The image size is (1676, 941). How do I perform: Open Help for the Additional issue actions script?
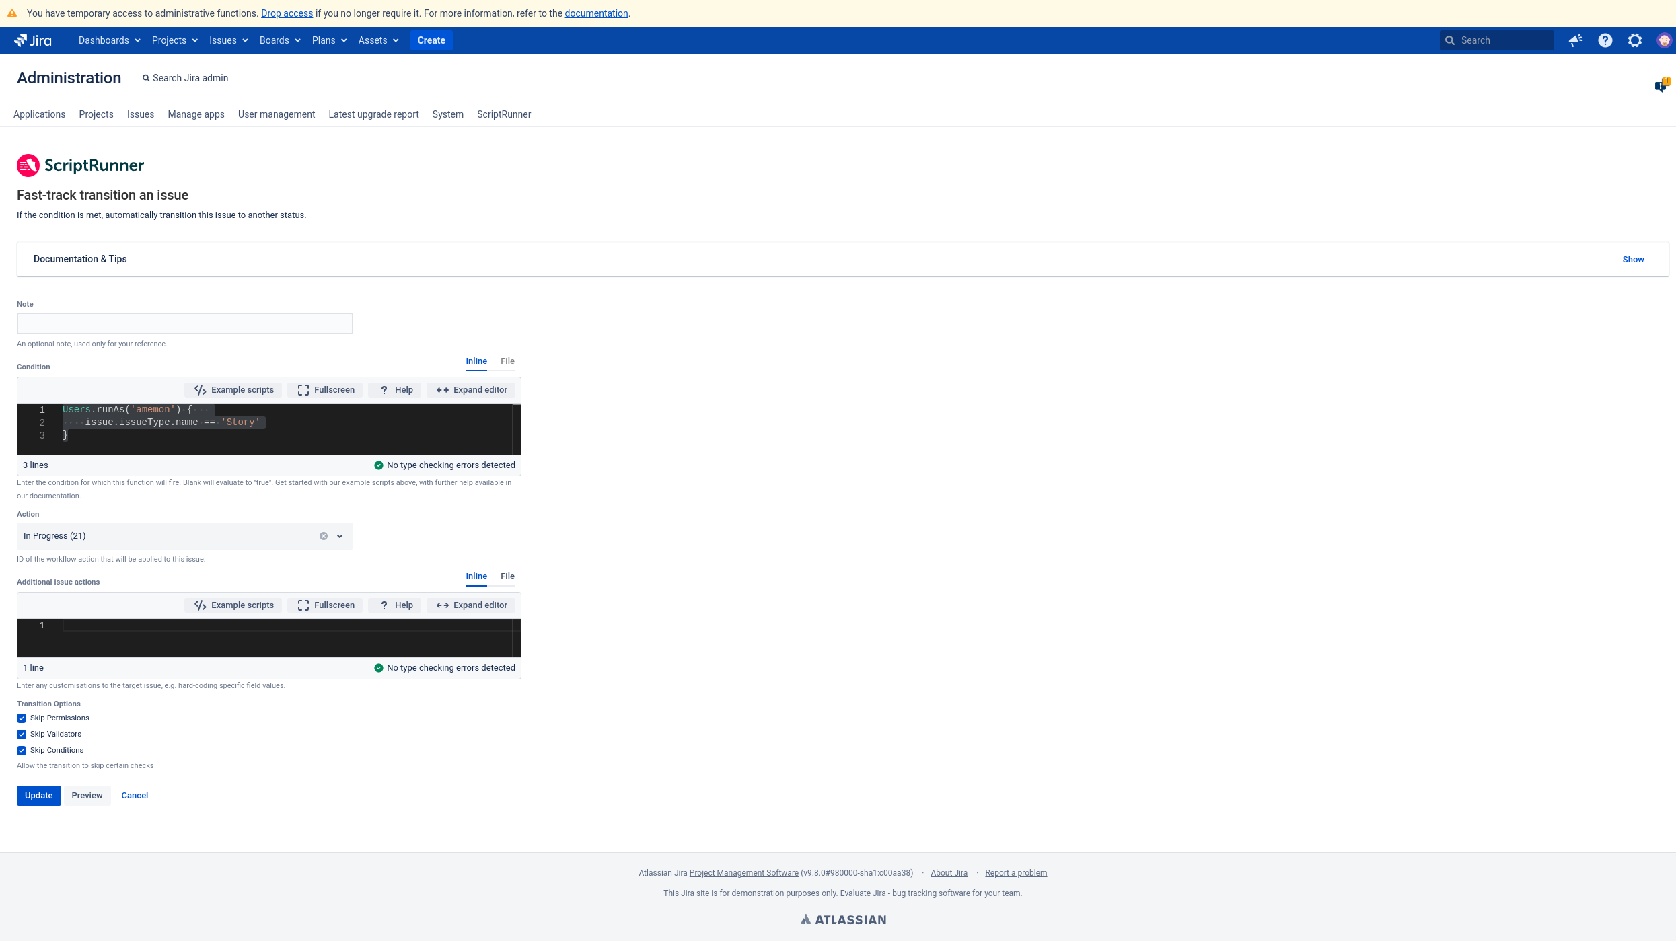[x=395, y=605]
